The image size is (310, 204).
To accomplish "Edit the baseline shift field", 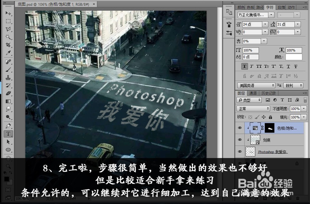I will [250, 57].
